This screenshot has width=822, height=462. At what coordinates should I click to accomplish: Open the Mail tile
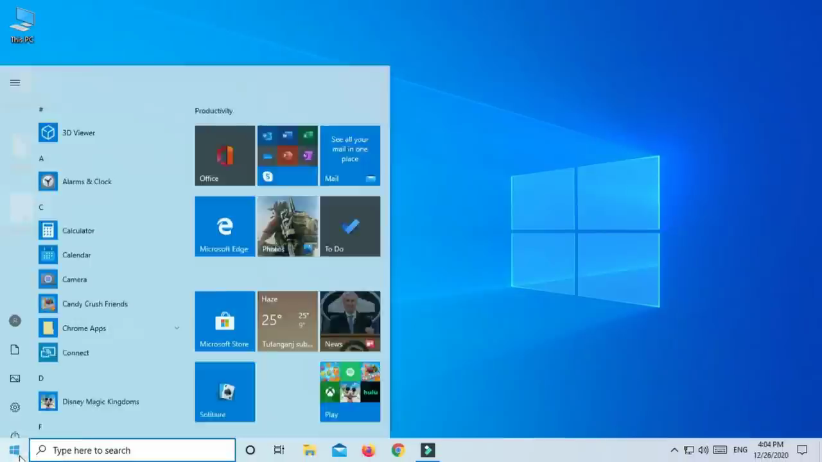(x=350, y=155)
